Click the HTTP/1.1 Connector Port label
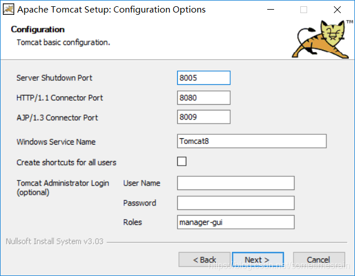 pos(60,98)
